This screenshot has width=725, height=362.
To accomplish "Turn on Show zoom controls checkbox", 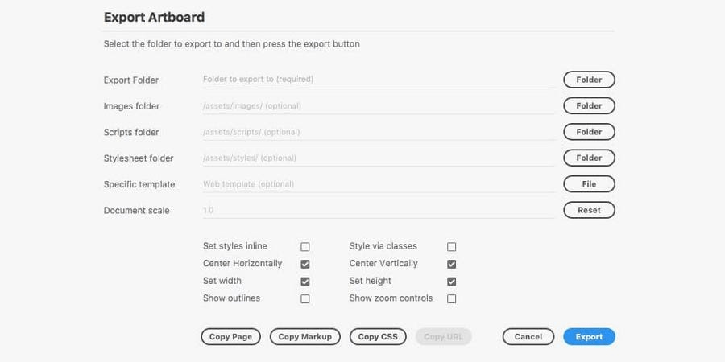I will point(452,299).
